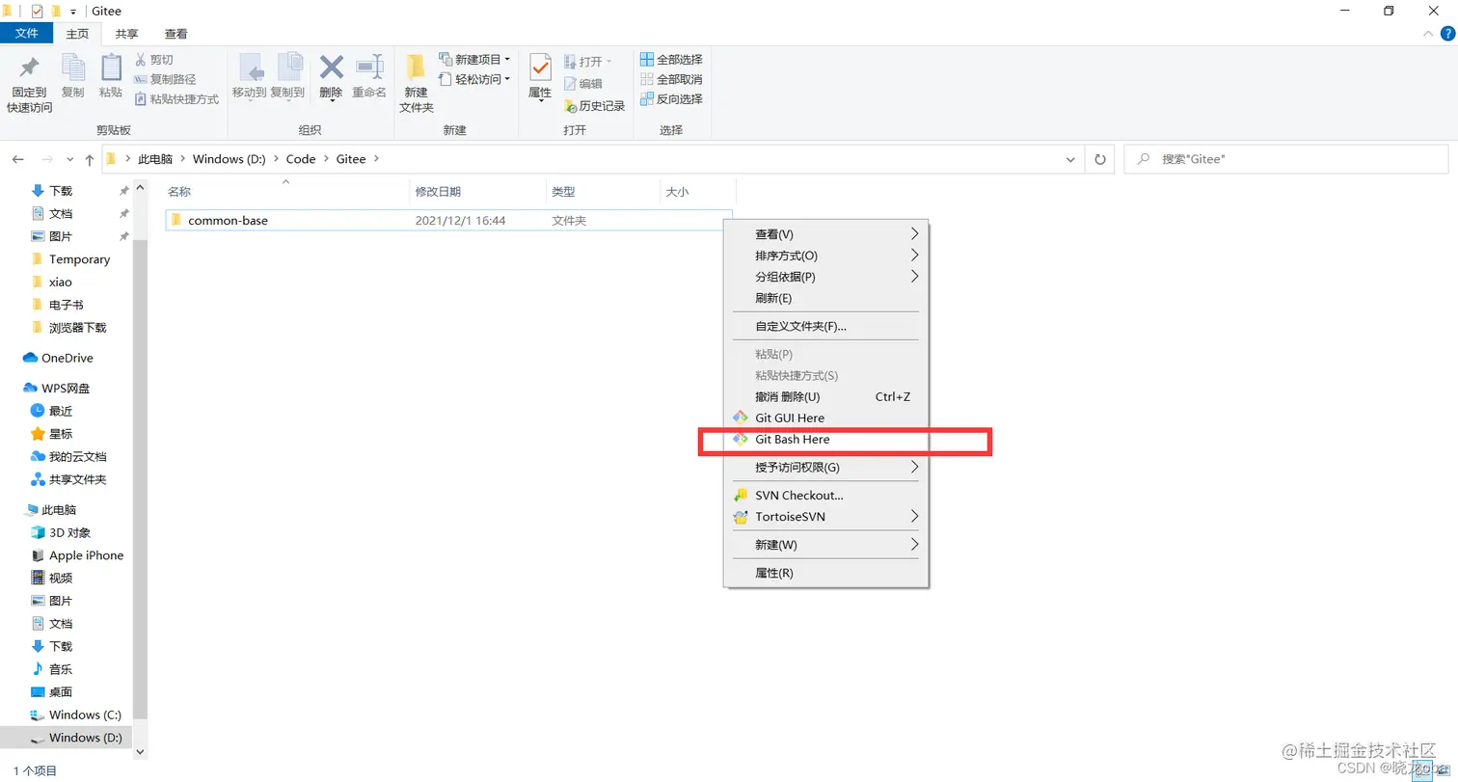1458x782 pixels.
Task: Choose 刷新(E) in context menu
Action: pyautogui.click(x=825, y=298)
